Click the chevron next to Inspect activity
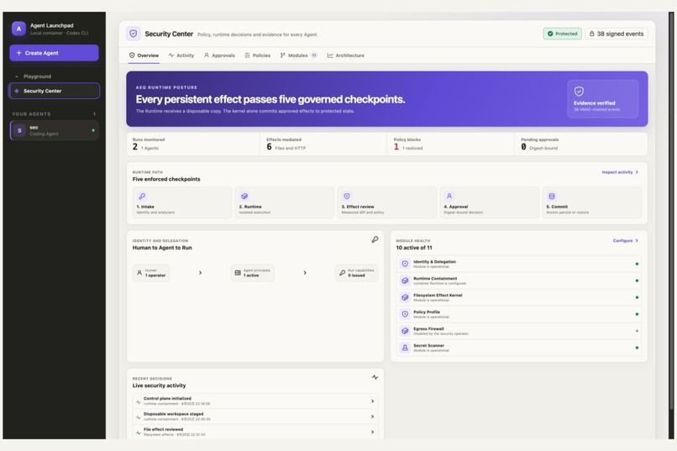The height and width of the screenshot is (451, 677). coord(637,172)
